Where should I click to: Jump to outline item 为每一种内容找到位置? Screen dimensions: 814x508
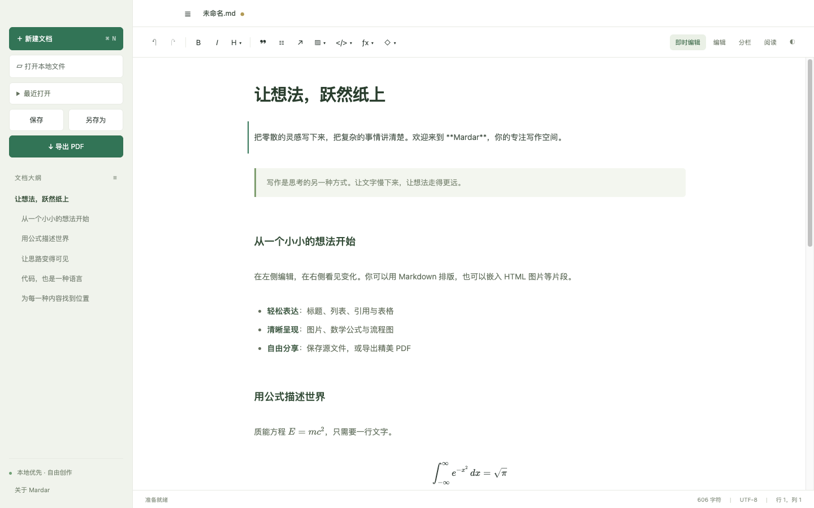[55, 299]
